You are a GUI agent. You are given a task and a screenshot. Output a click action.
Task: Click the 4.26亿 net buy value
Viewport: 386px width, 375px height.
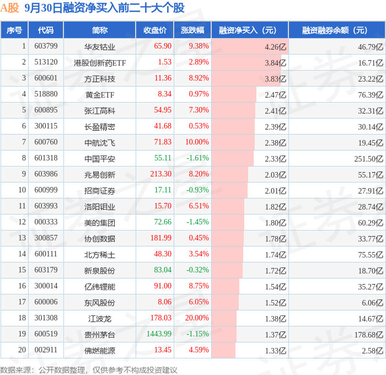point(276,47)
